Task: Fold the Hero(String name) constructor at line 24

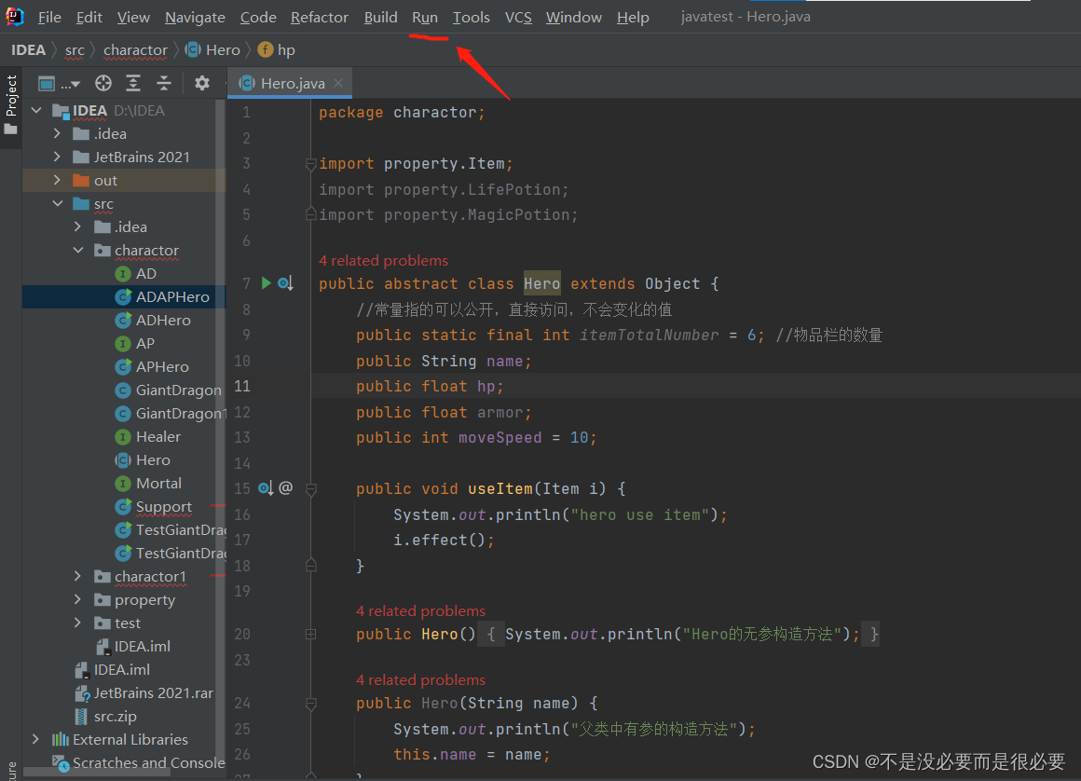Action: 311,704
